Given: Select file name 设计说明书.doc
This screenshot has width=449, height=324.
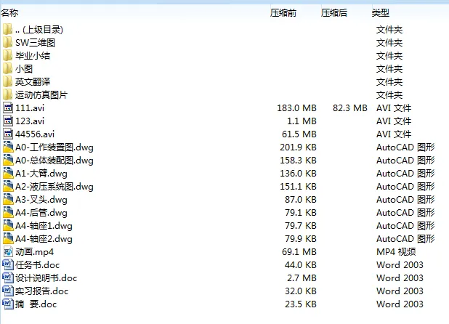Looking at the screenshot, I should [x=46, y=278].
